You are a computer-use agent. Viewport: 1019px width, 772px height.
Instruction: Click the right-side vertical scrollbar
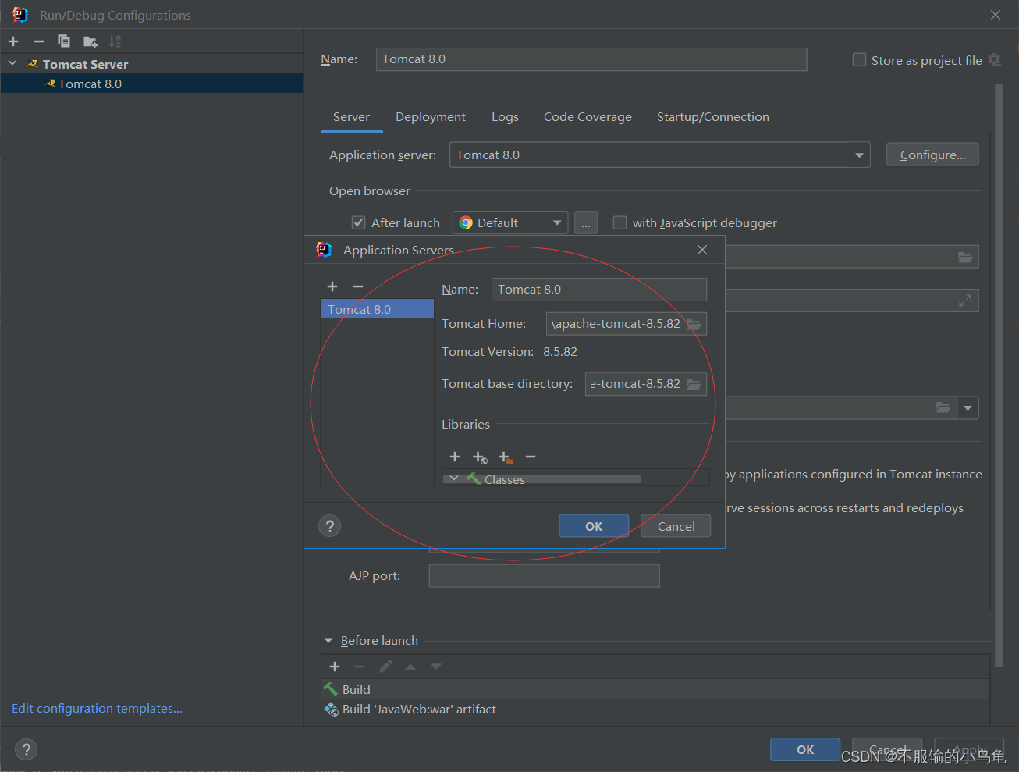click(999, 375)
